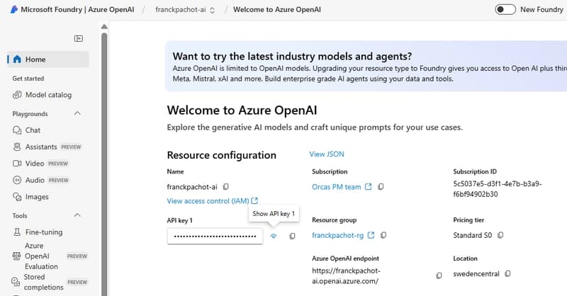This screenshot has width=567, height=296.
Task: Click the Subscription ID value text
Action: click(x=498, y=189)
